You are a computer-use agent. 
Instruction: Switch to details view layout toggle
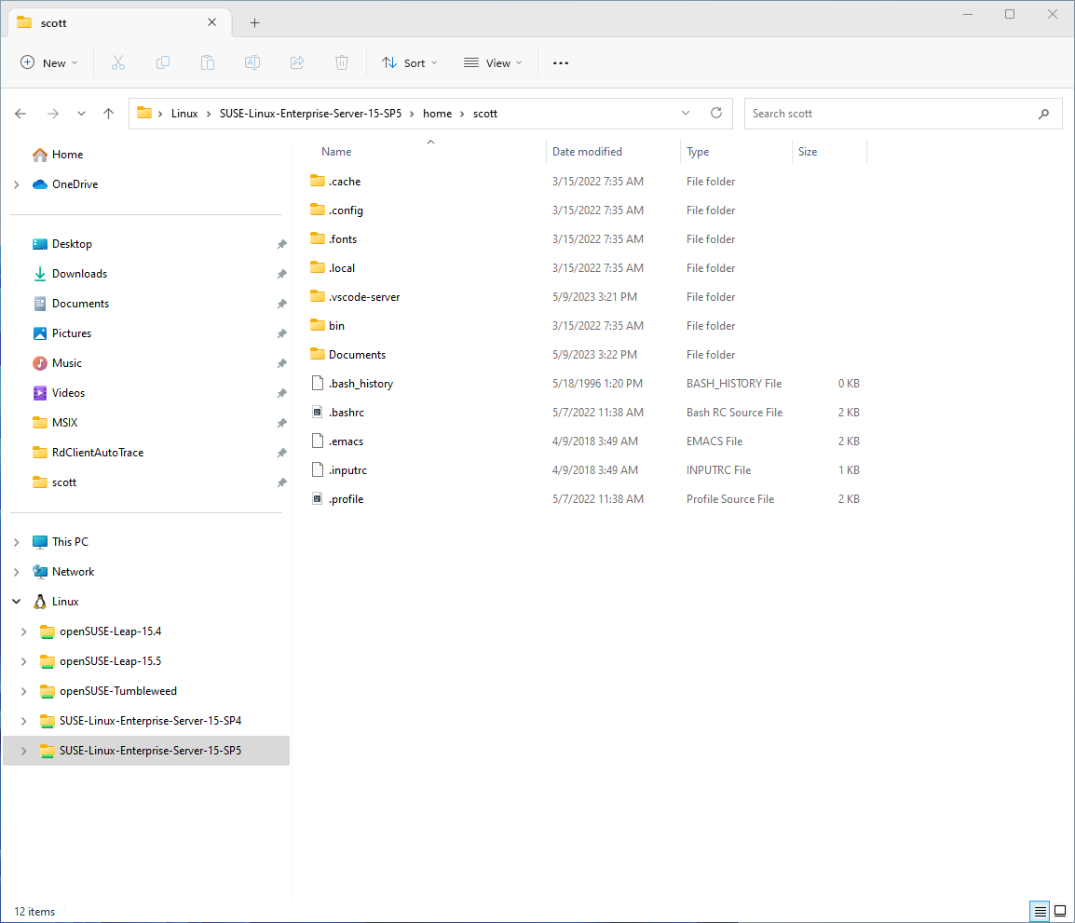pyautogui.click(x=1040, y=911)
